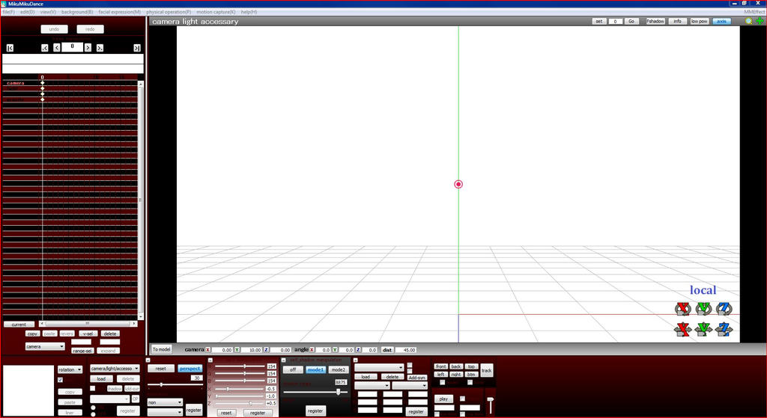
Task: Click the track button
Action: pyautogui.click(x=486, y=371)
